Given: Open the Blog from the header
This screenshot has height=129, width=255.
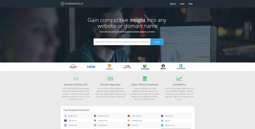Looking at the screenshot, I should [x=190, y=4].
